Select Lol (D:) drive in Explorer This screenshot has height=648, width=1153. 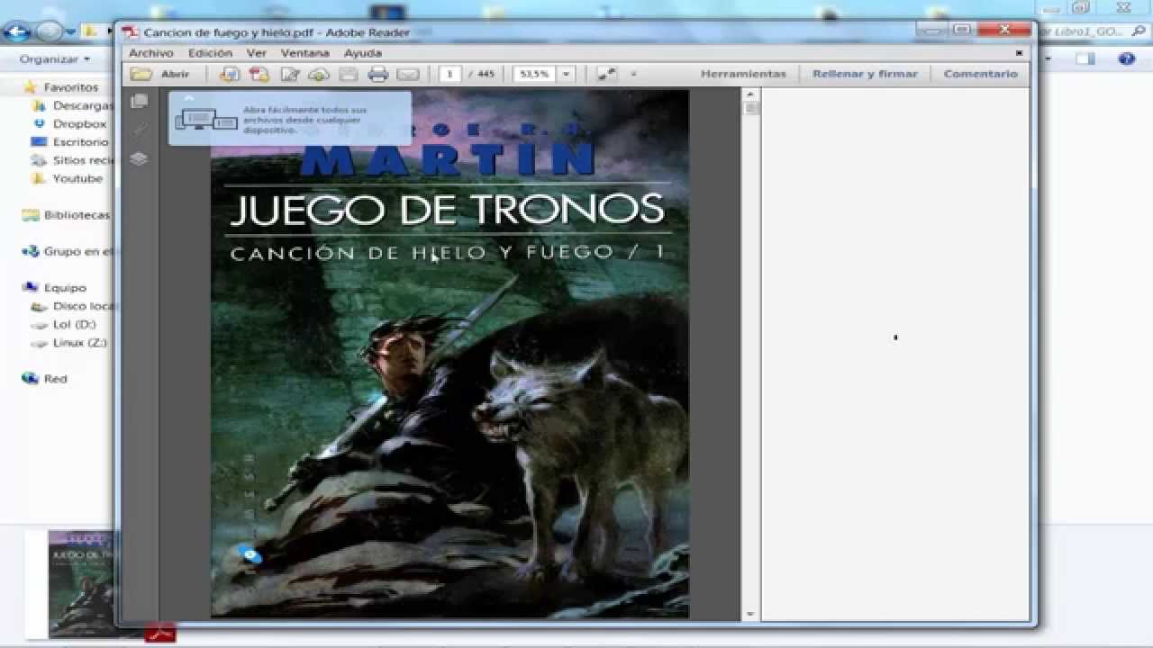(74, 324)
